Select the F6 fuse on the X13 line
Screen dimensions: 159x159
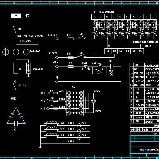point(55,108)
